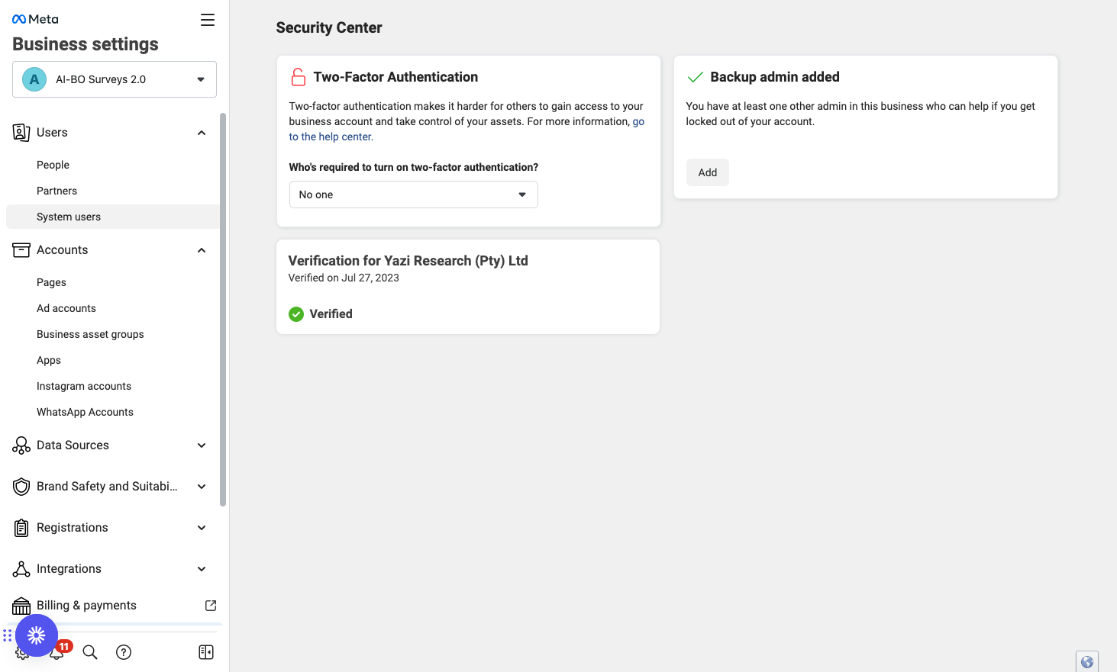
Task: Follow the 'go to the help center' link
Action: click(331, 137)
